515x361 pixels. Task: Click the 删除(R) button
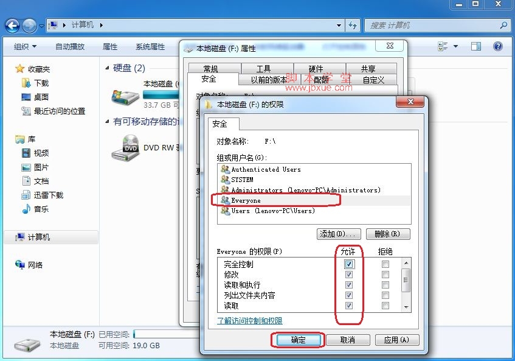tap(388, 234)
